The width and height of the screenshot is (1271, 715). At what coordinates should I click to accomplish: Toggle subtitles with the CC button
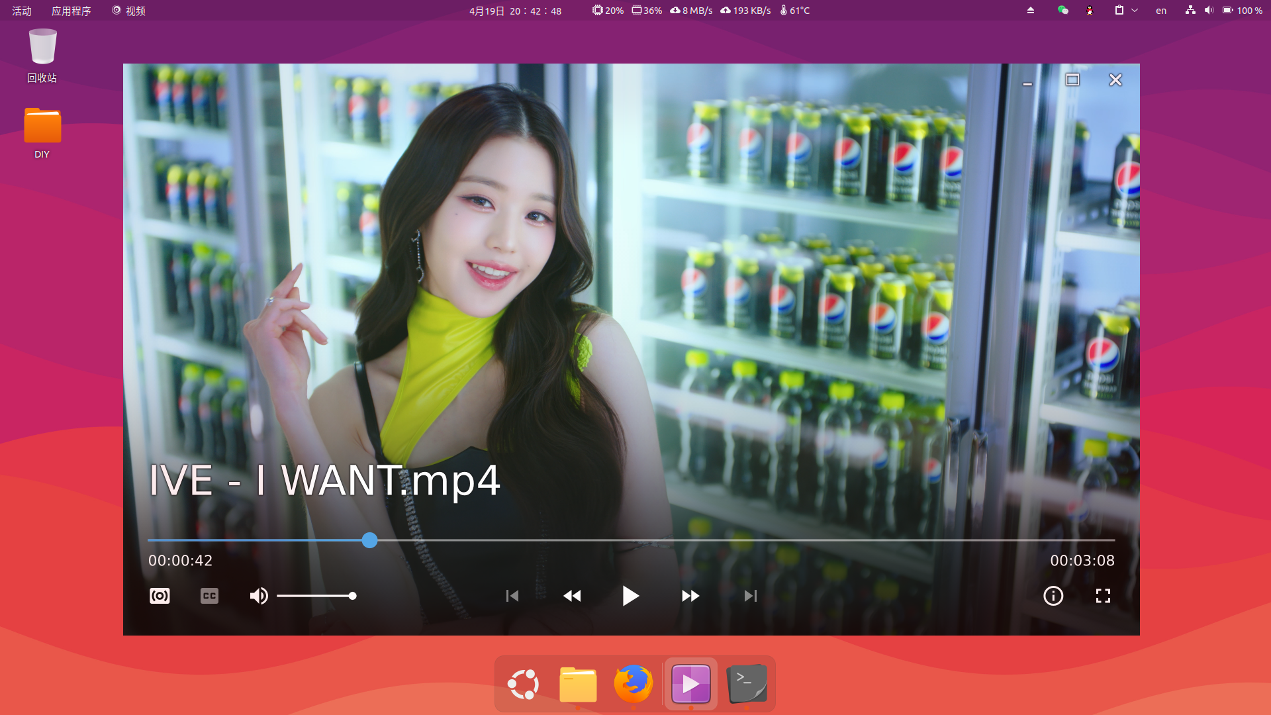[x=209, y=596]
